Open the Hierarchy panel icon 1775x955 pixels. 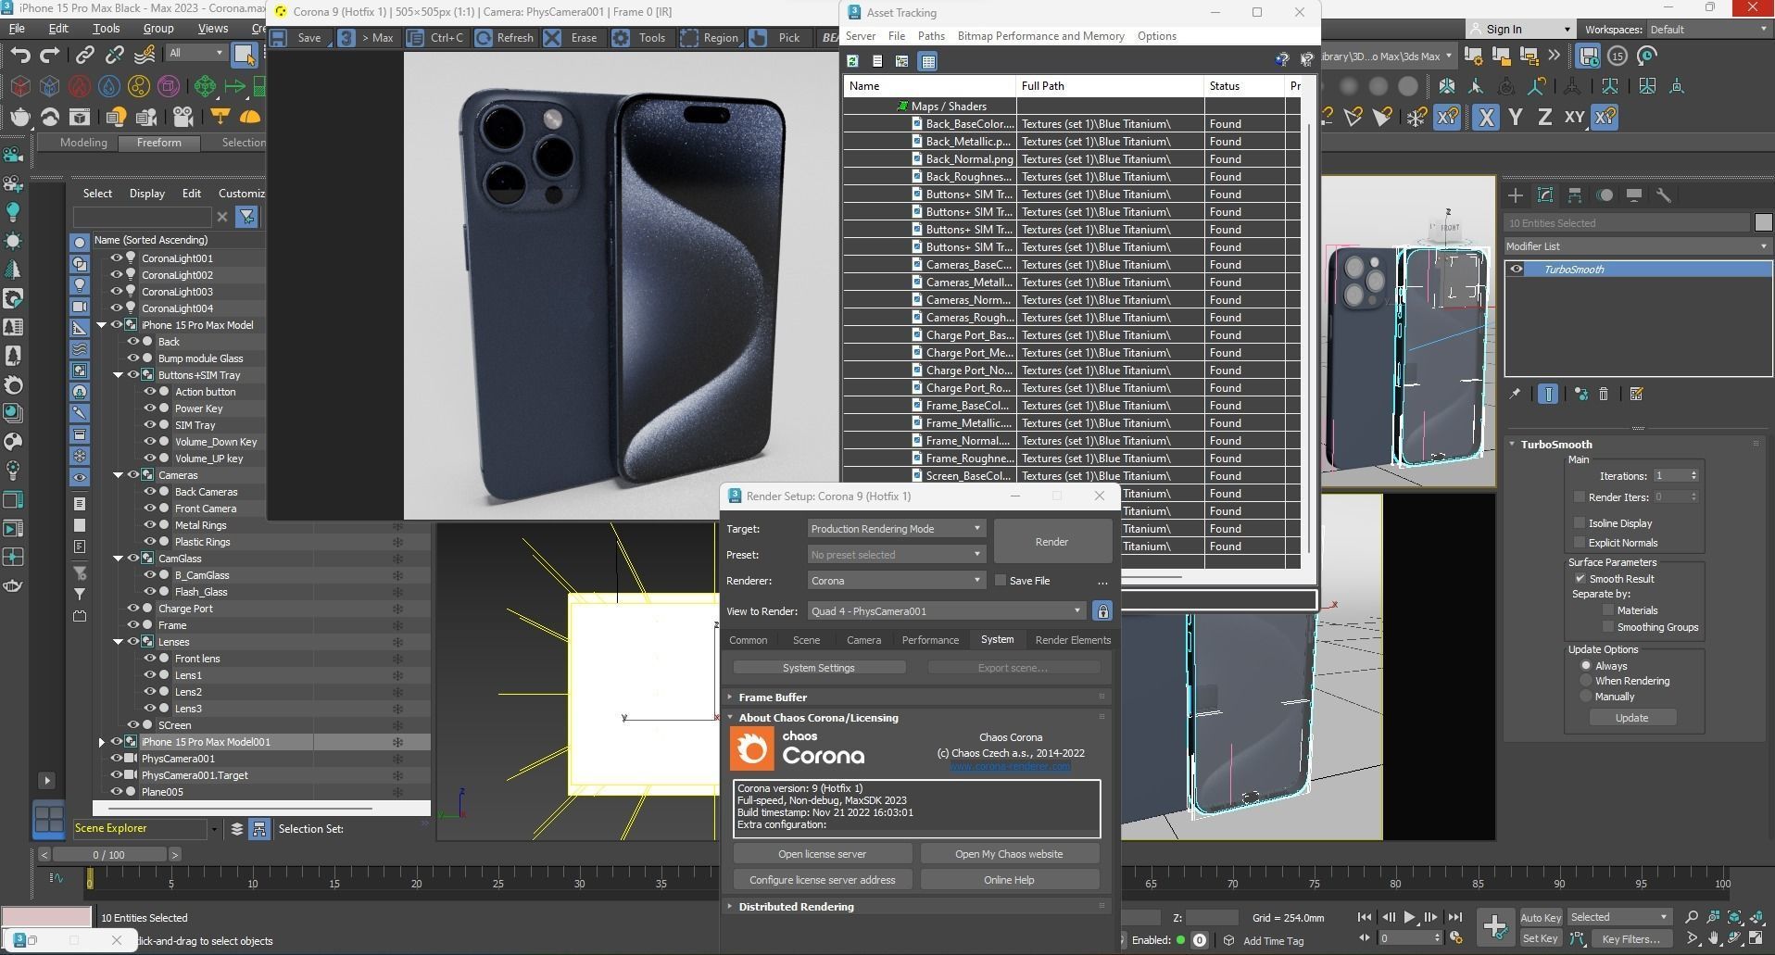(x=1574, y=195)
